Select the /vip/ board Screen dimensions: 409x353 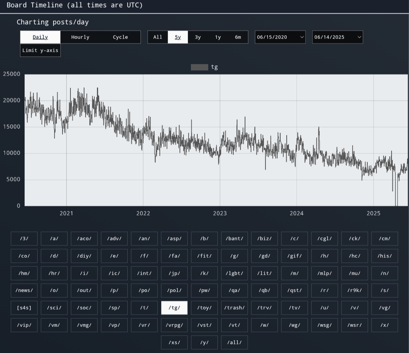click(24, 325)
